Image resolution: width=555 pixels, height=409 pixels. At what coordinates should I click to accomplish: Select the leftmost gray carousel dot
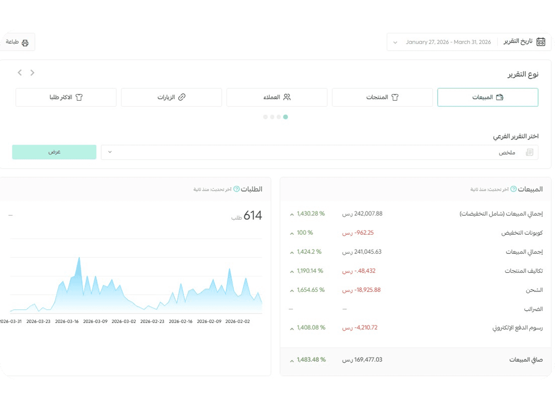pyautogui.click(x=266, y=117)
